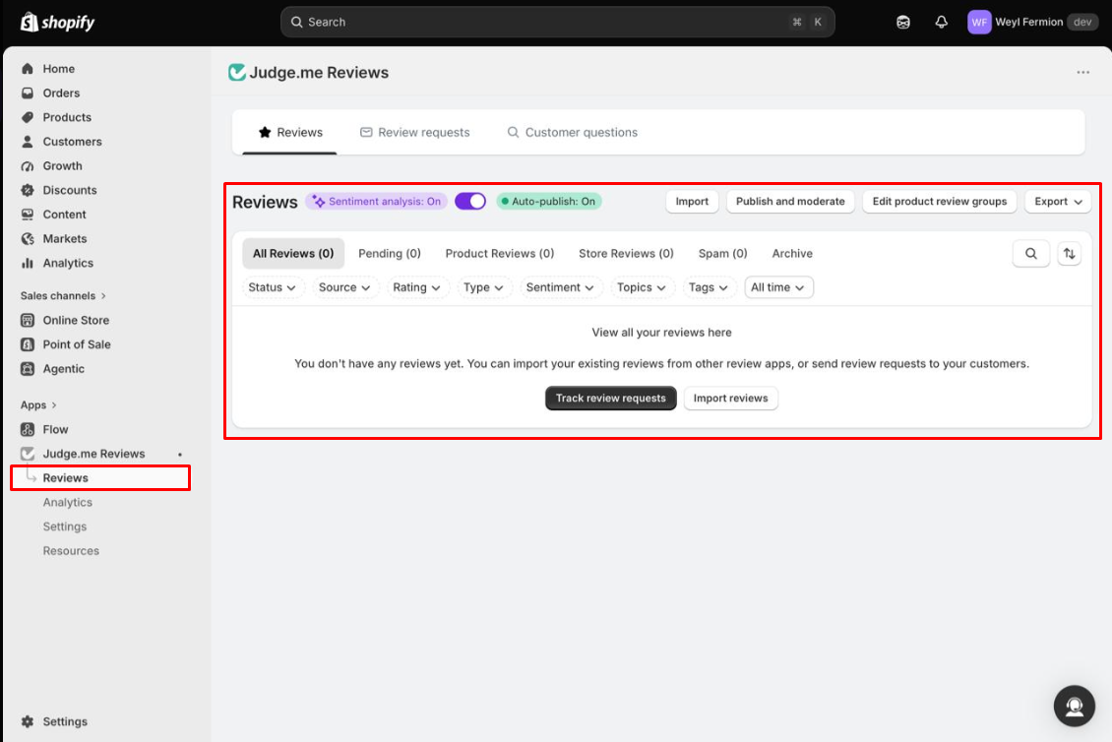The image size is (1112, 742).
Task: Open the Tags filter dropdown
Action: tap(709, 287)
